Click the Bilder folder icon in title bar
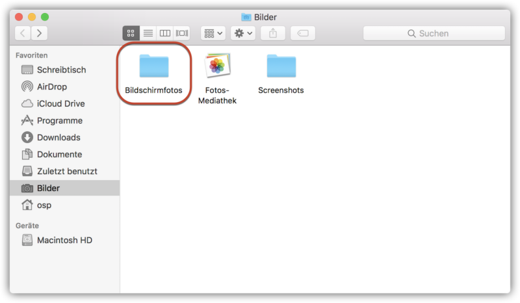 (246, 17)
